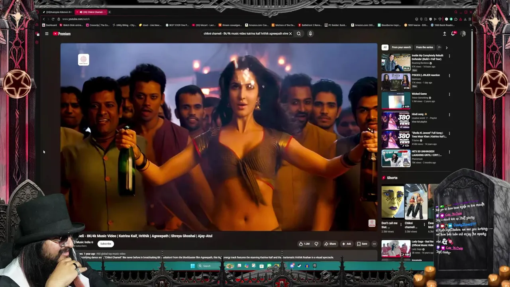Open options for Sheila Ki Jawani video
510x287 pixels.
(x=449, y=133)
